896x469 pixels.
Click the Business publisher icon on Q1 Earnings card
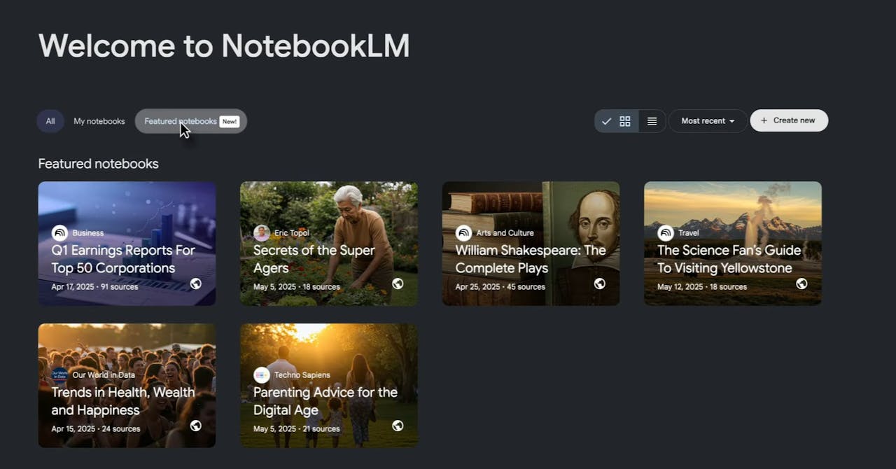[x=59, y=233]
